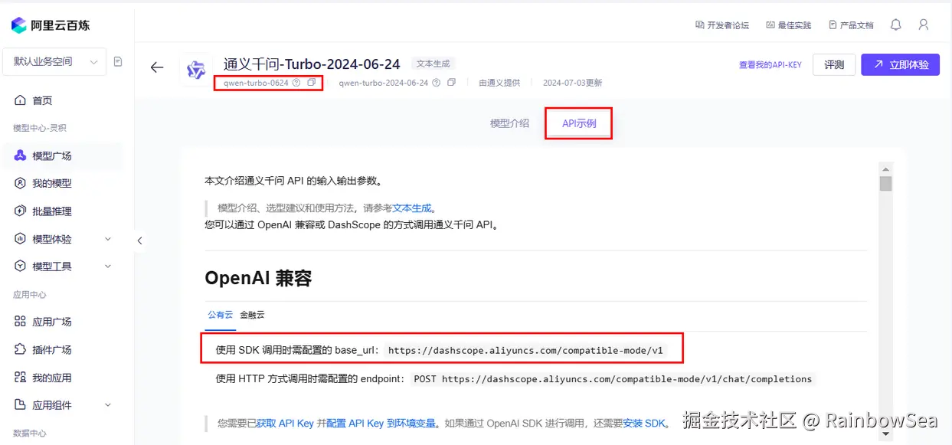952x445 pixels.
Task: Click the 2024-07-03更新 date text
Action: pos(572,83)
